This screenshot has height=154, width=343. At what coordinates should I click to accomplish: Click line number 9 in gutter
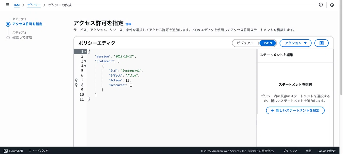[82, 90]
